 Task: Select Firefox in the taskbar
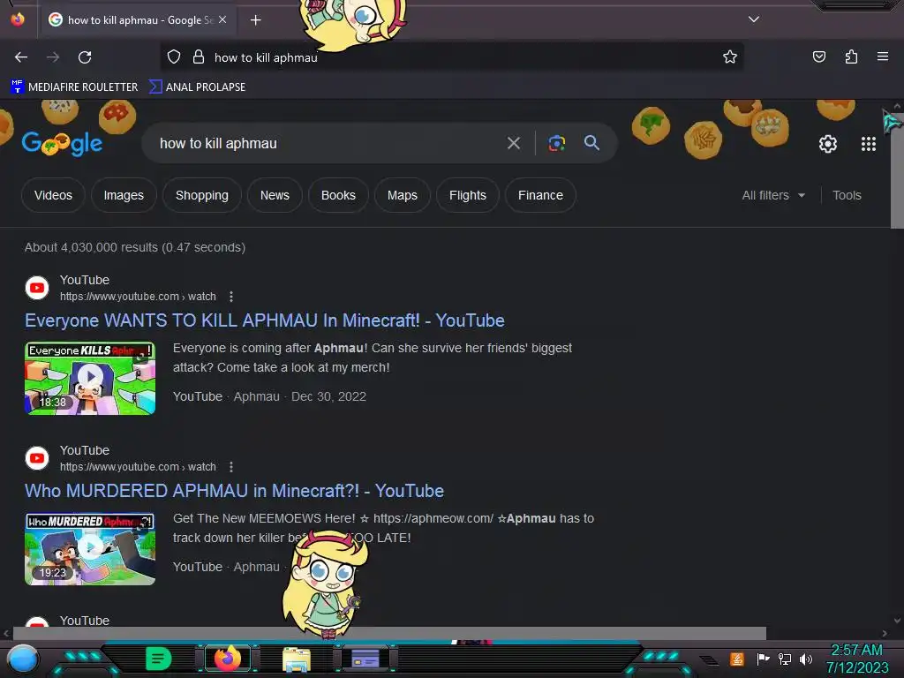[228, 659]
